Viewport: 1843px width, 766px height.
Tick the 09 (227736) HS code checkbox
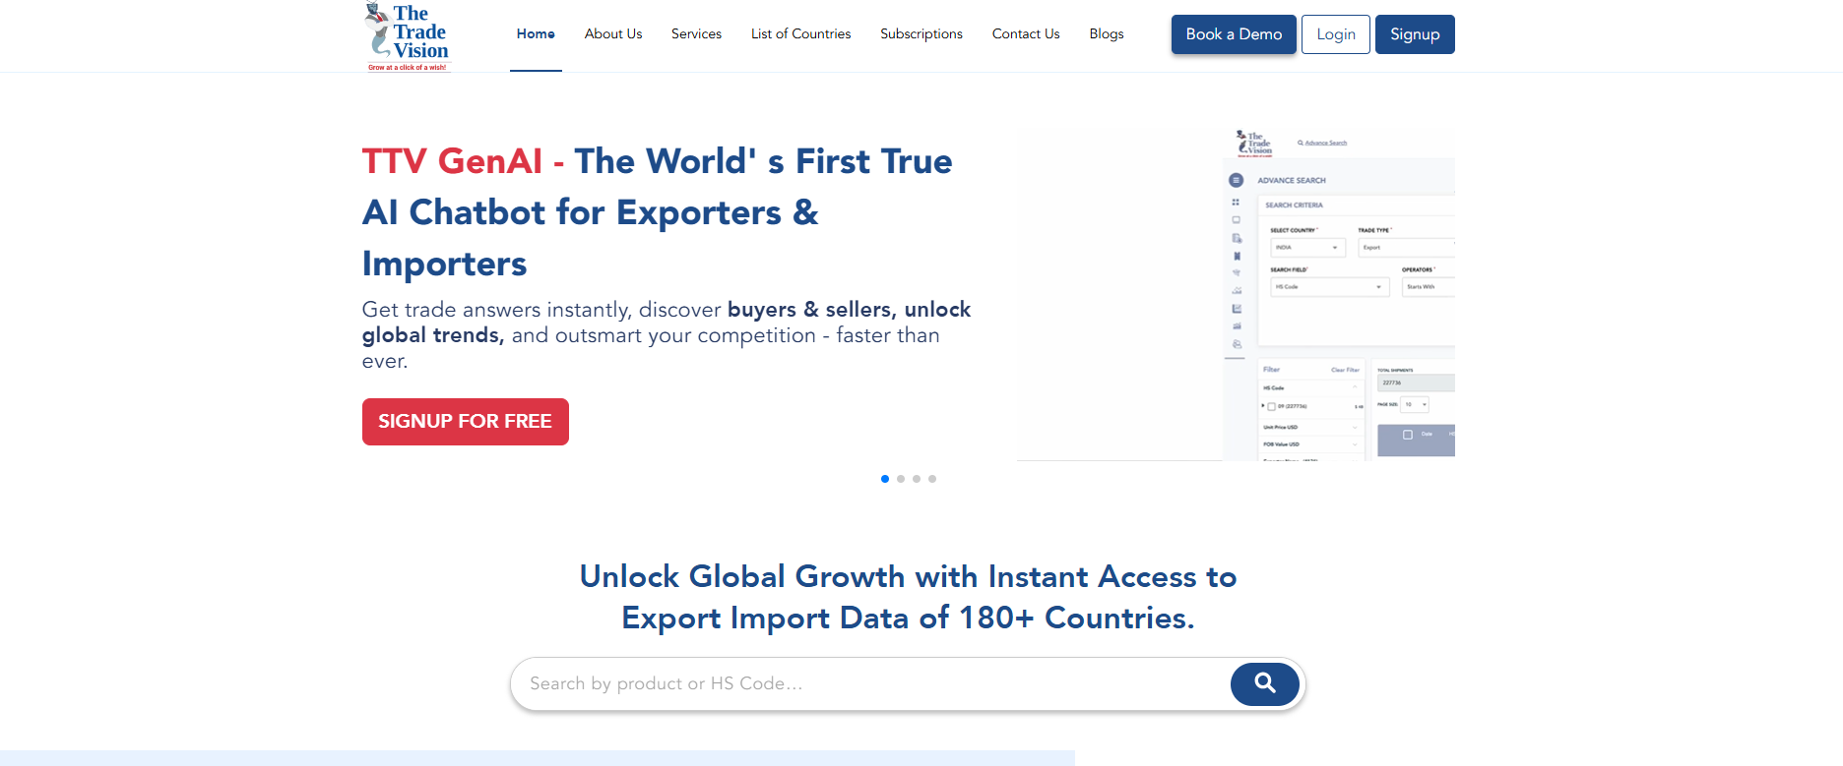click(1271, 406)
